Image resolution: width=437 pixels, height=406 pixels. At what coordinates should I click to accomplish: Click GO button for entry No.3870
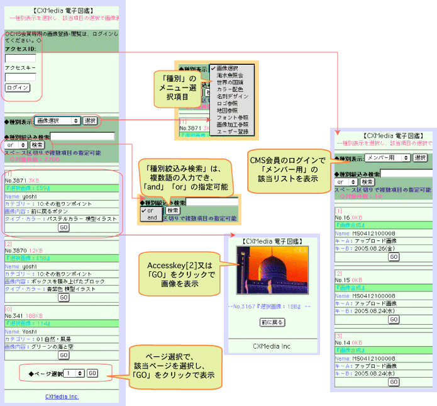(x=64, y=298)
